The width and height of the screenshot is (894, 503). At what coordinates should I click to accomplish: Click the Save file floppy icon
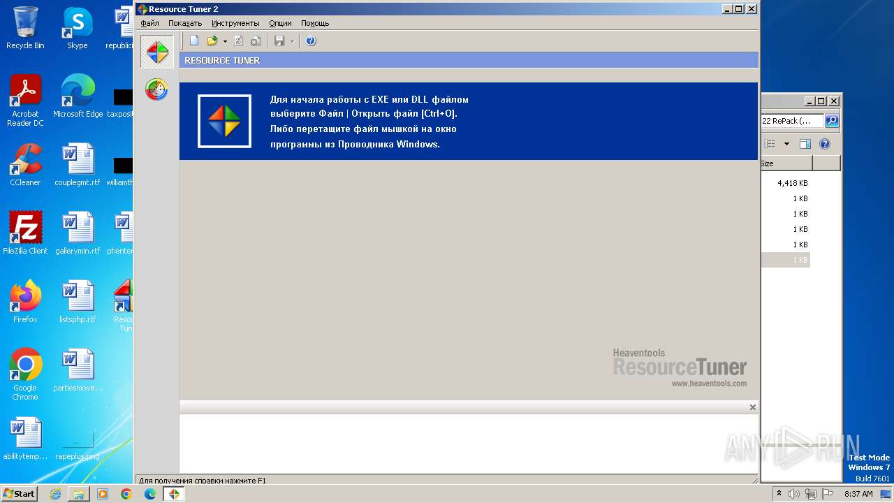tap(279, 41)
